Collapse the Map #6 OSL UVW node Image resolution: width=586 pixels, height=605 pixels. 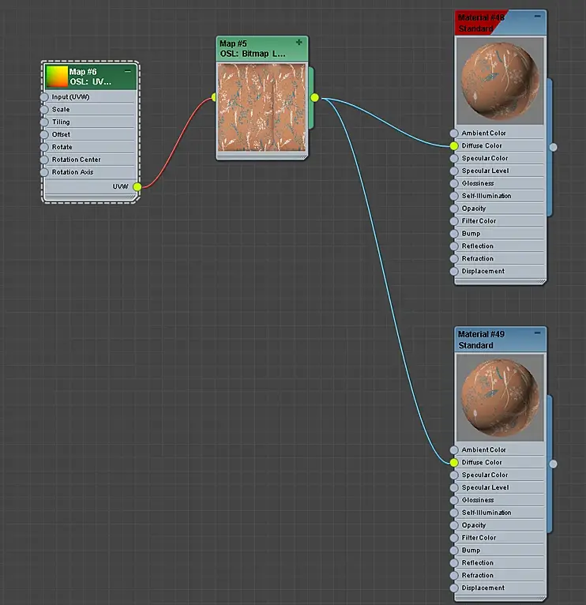click(x=128, y=72)
